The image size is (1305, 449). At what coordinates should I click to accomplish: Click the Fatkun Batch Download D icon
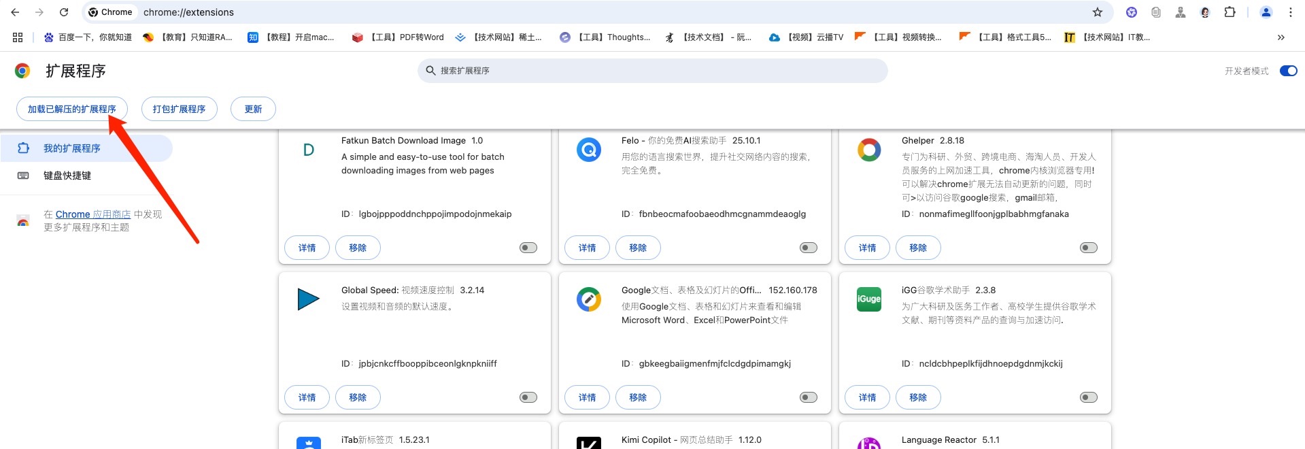tap(309, 150)
